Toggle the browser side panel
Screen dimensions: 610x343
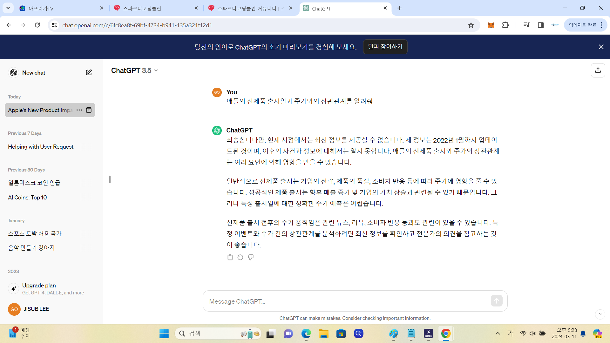[540, 25]
